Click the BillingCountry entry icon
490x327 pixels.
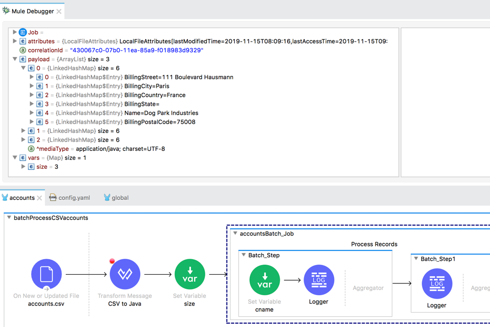pyautogui.click(x=40, y=95)
